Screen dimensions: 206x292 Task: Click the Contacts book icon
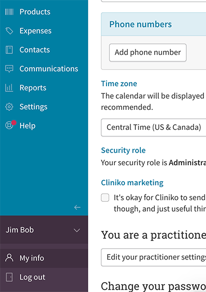9,50
